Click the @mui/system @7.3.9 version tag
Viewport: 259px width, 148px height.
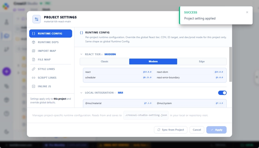[220, 103]
